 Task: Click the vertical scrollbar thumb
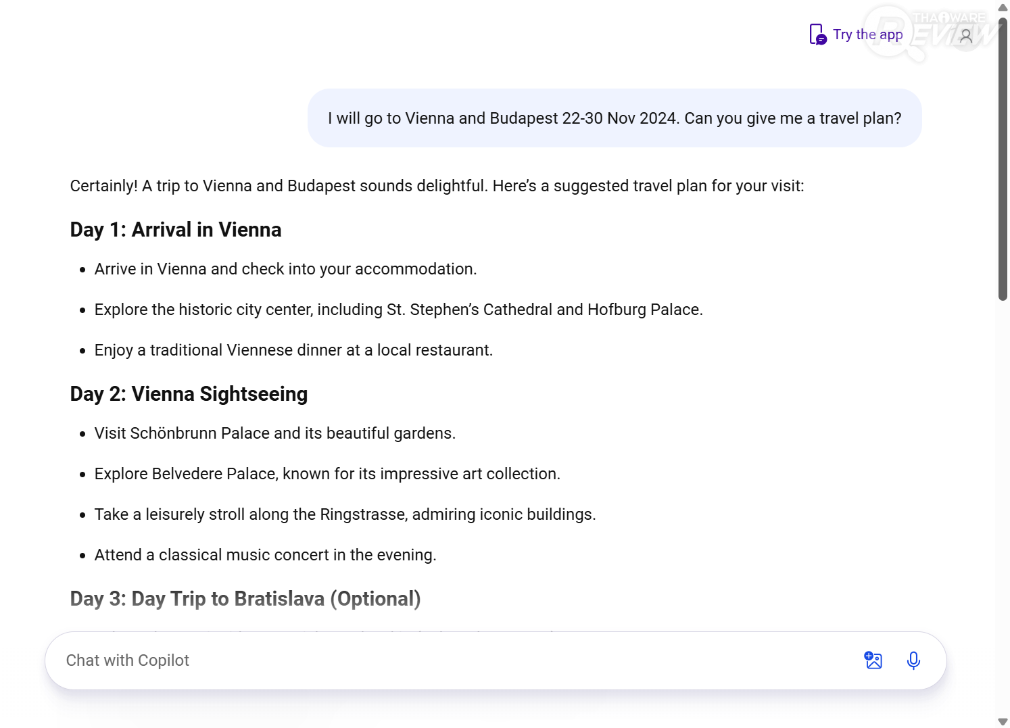[x=1003, y=159]
